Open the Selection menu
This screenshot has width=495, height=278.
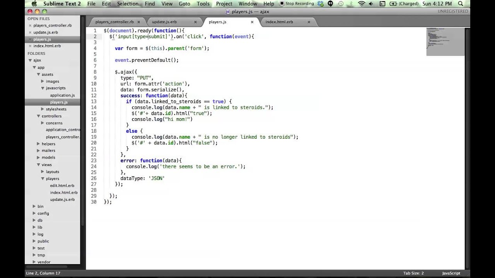(128, 4)
